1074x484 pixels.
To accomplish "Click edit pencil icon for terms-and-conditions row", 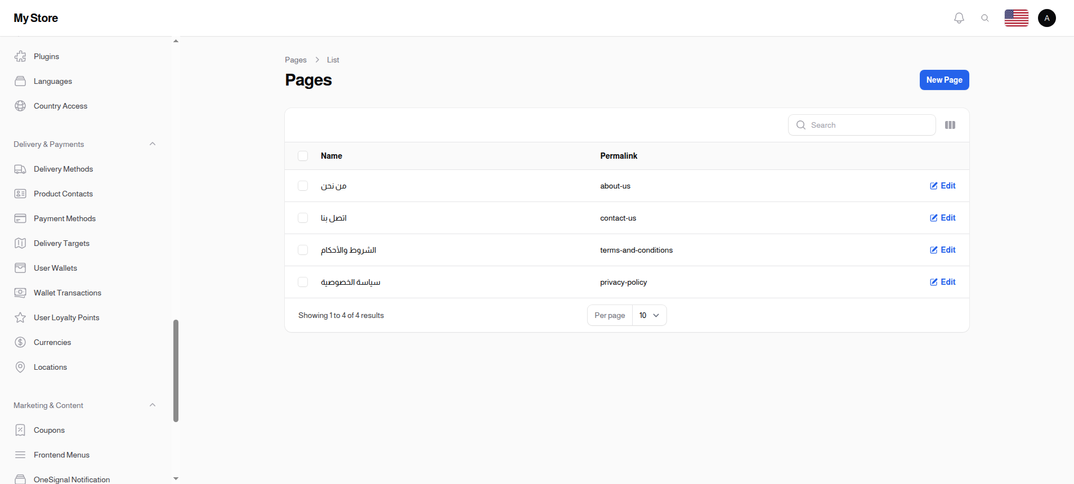I will (x=934, y=250).
